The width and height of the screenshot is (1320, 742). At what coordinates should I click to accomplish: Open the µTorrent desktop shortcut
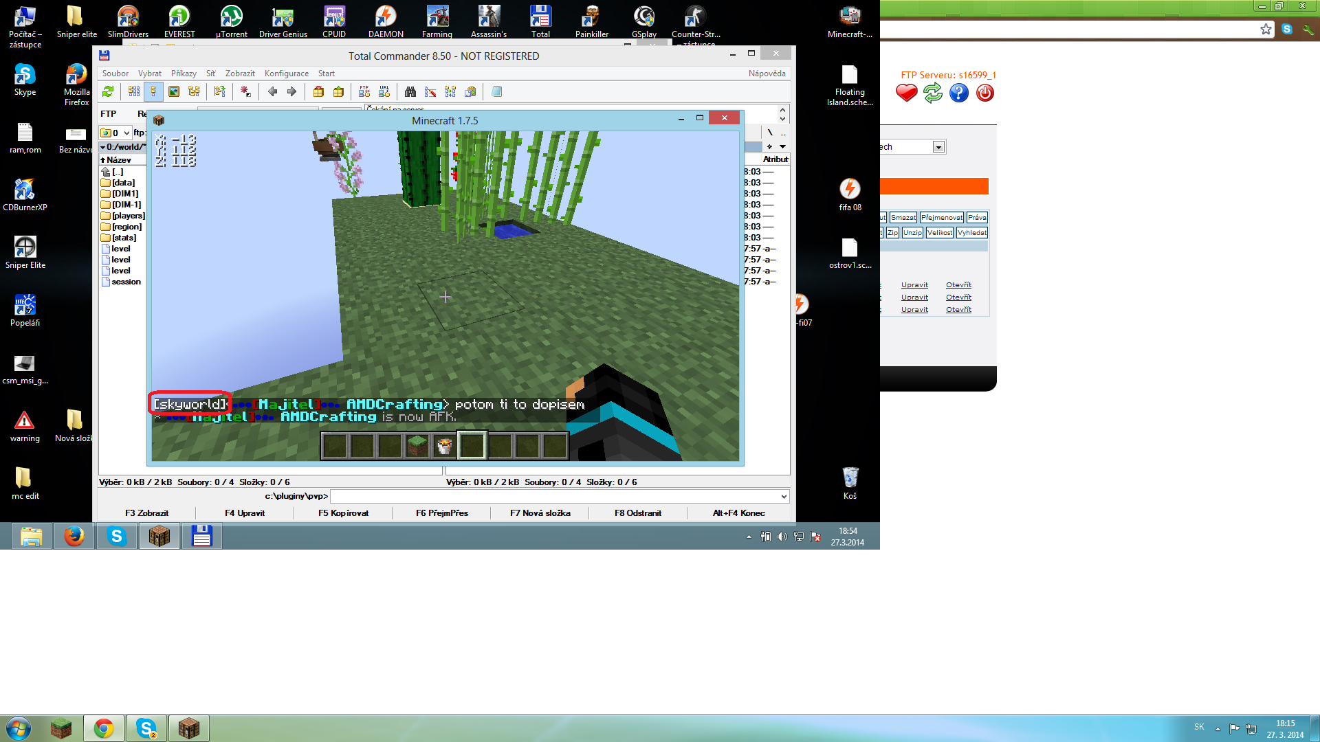pyautogui.click(x=232, y=21)
